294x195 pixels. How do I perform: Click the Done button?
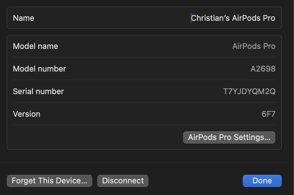(262, 181)
